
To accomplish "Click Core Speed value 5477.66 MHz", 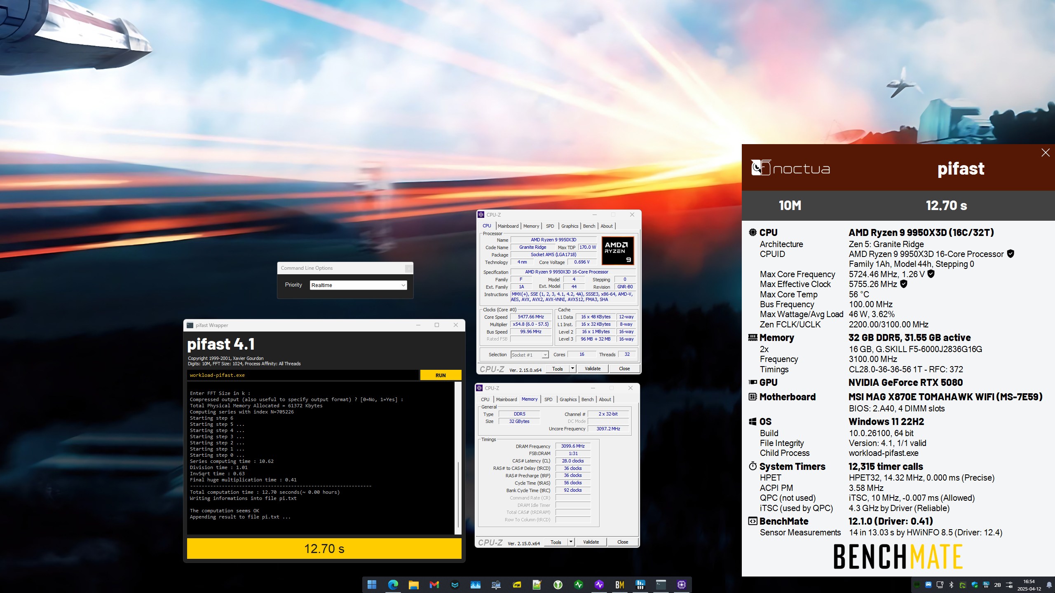I will pyautogui.click(x=531, y=317).
